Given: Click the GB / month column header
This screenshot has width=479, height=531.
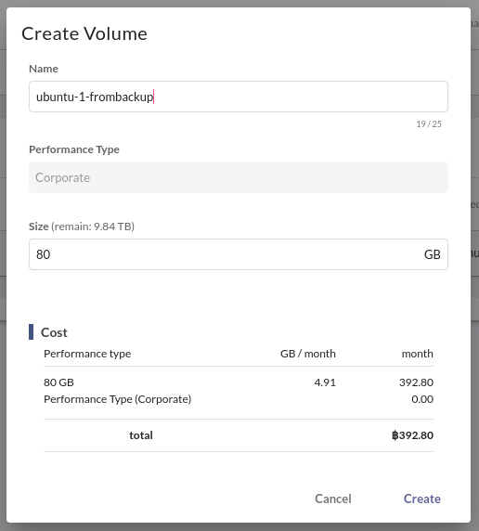Looking at the screenshot, I should [308, 354].
